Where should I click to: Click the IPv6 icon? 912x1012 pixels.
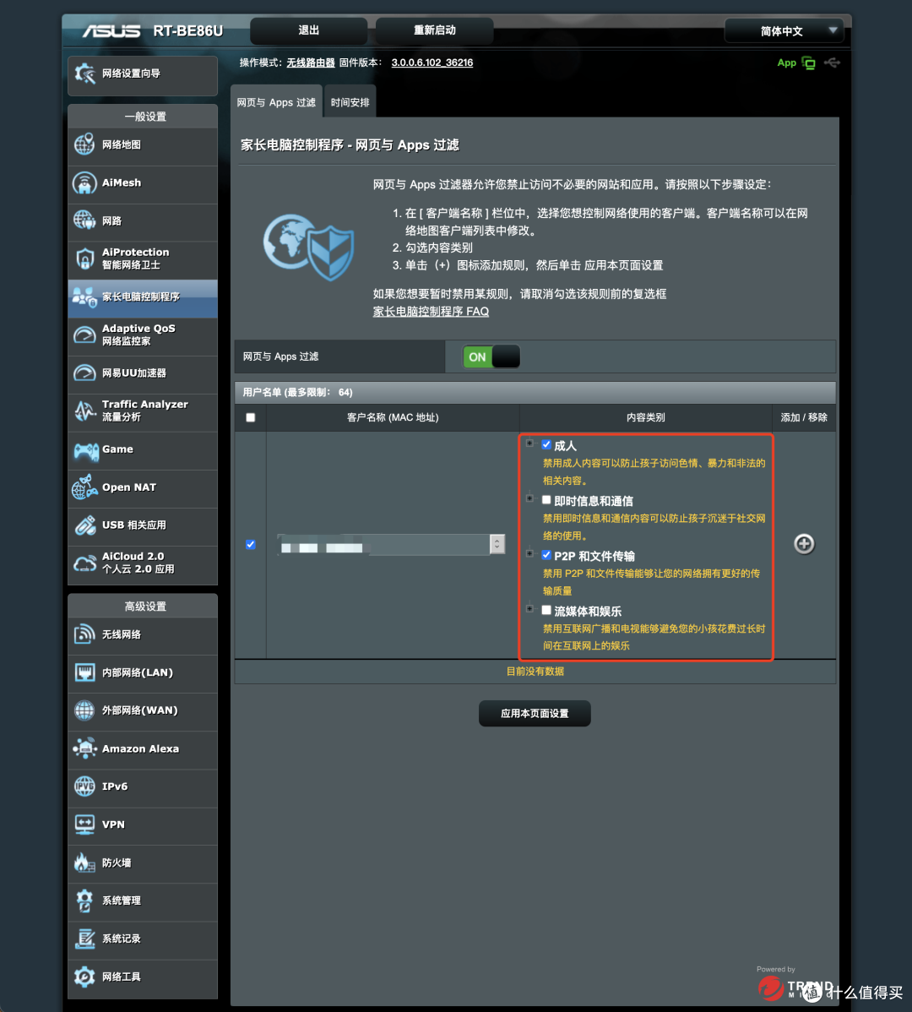click(x=84, y=786)
